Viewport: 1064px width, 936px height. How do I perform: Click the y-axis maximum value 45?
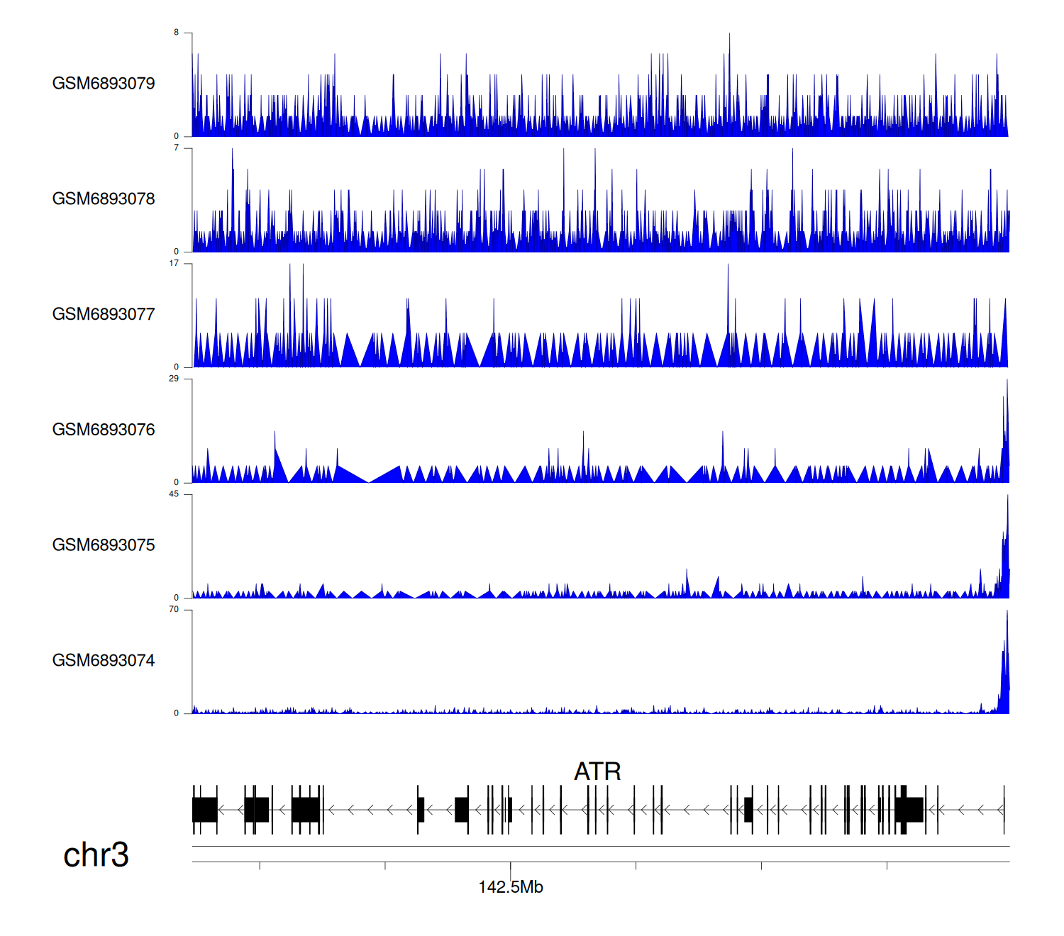coord(174,494)
